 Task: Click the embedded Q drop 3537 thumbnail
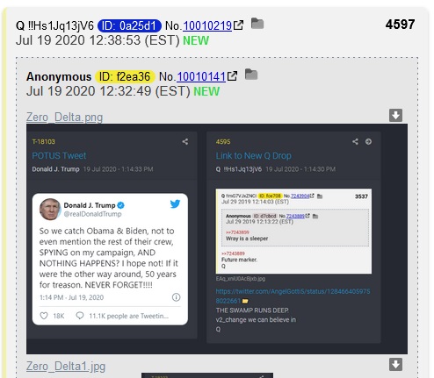coord(293,232)
